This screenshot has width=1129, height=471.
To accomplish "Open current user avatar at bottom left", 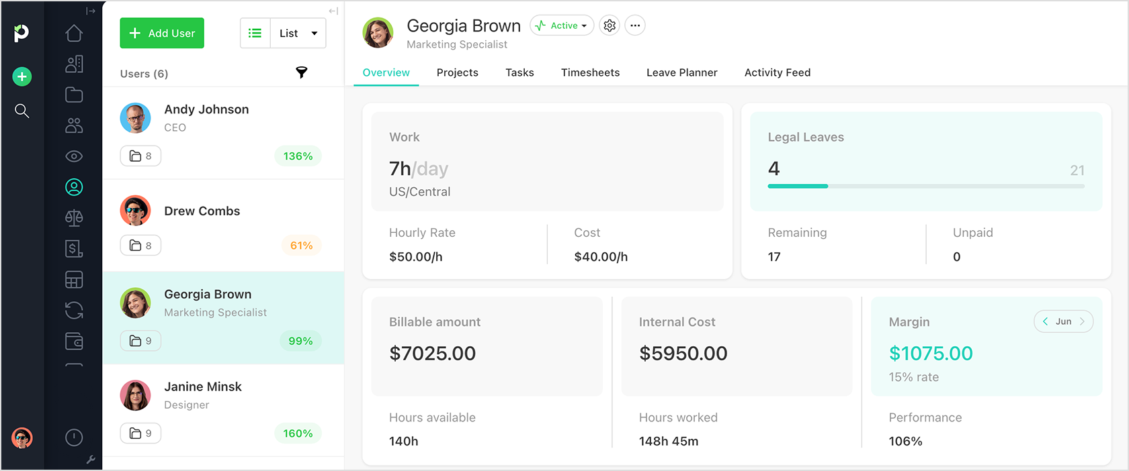I will click(22, 438).
